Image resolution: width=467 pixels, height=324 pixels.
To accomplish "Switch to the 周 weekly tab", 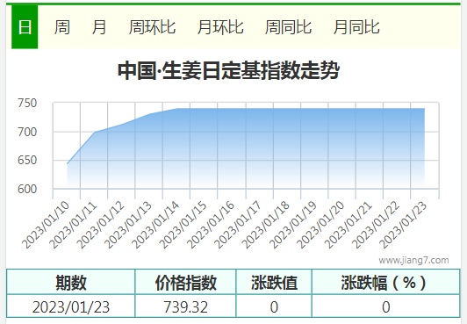I will [x=62, y=27].
